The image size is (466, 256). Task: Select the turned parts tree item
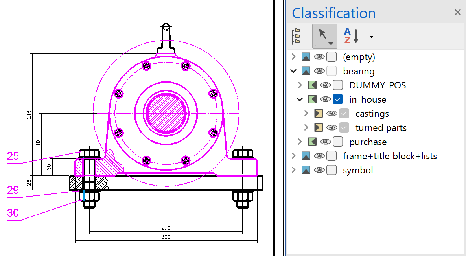[x=381, y=128]
